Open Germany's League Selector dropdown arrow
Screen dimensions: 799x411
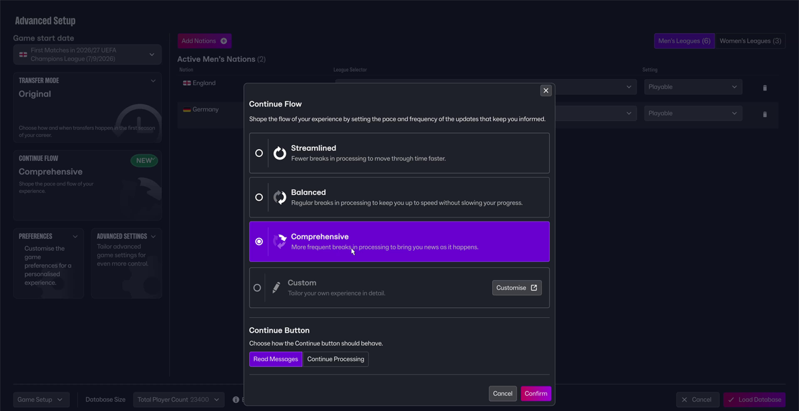[629, 113]
